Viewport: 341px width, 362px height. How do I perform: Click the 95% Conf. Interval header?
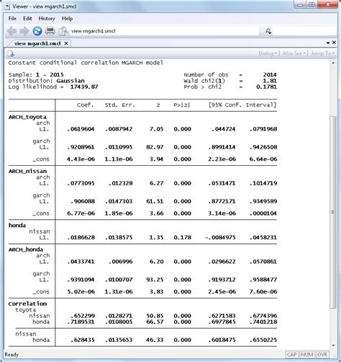pos(242,105)
